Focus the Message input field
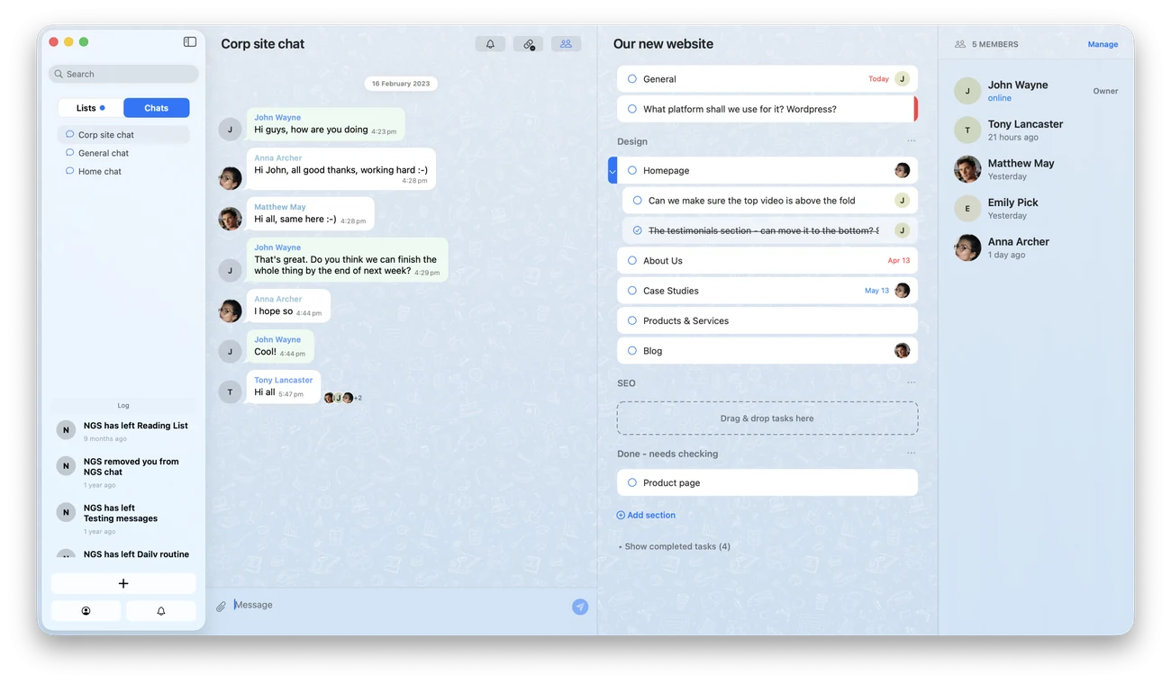The height and width of the screenshot is (684, 1171). [400, 605]
